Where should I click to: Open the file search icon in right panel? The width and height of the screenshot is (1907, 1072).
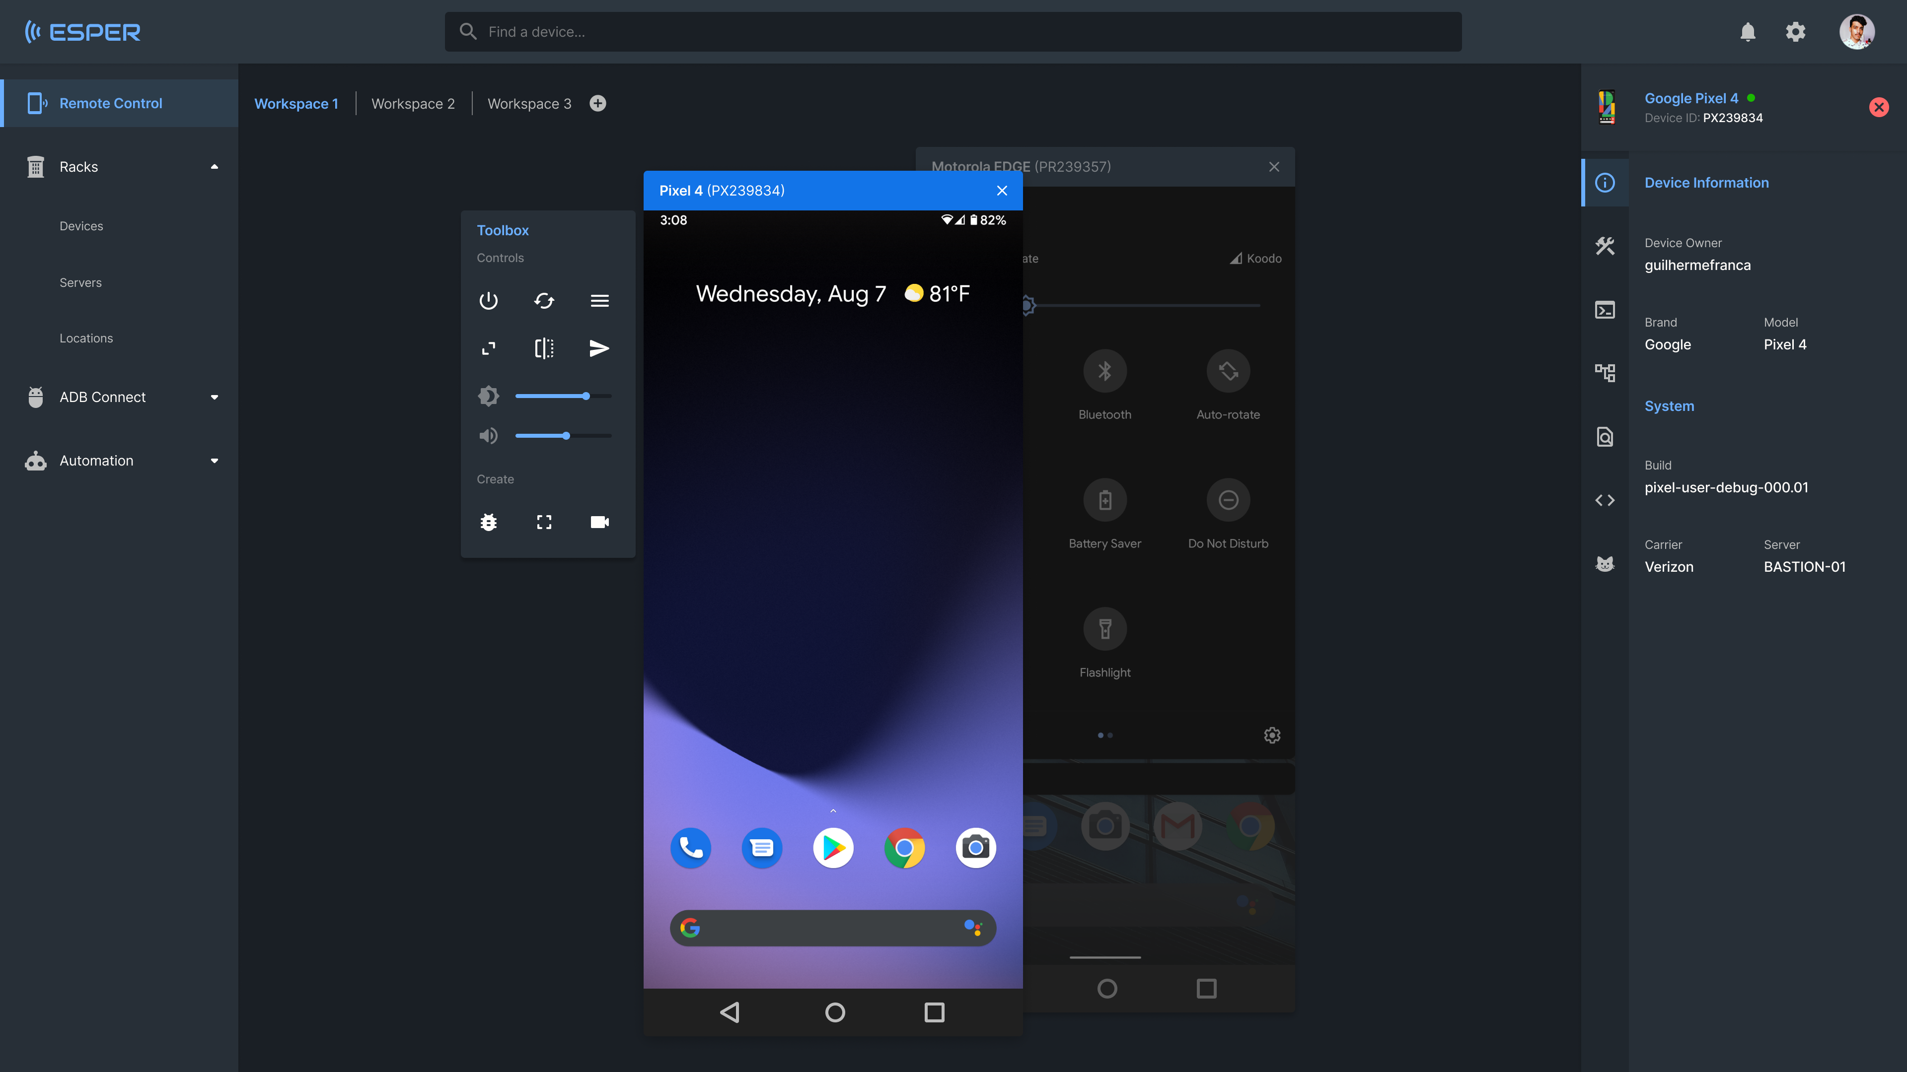[1605, 437]
